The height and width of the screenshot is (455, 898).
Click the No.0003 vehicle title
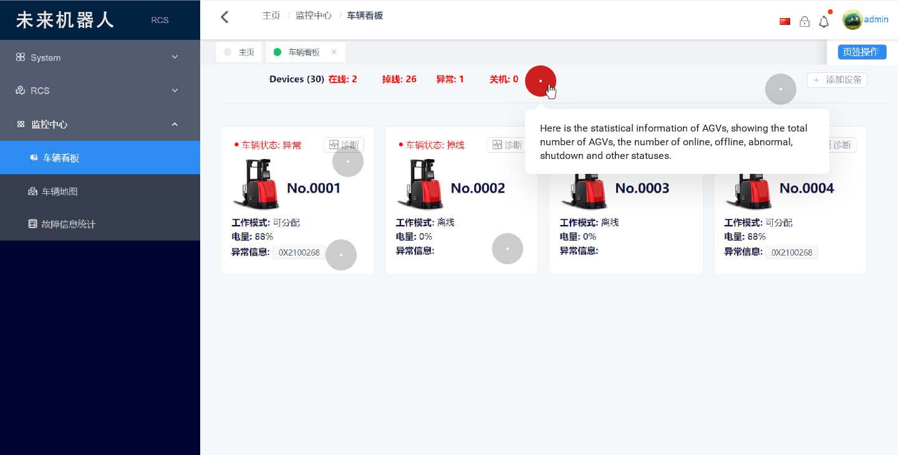pyautogui.click(x=642, y=188)
